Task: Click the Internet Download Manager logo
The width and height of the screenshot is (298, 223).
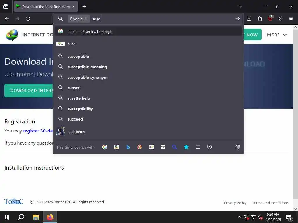Action: click(12, 35)
